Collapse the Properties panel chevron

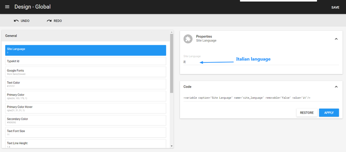(x=336, y=39)
